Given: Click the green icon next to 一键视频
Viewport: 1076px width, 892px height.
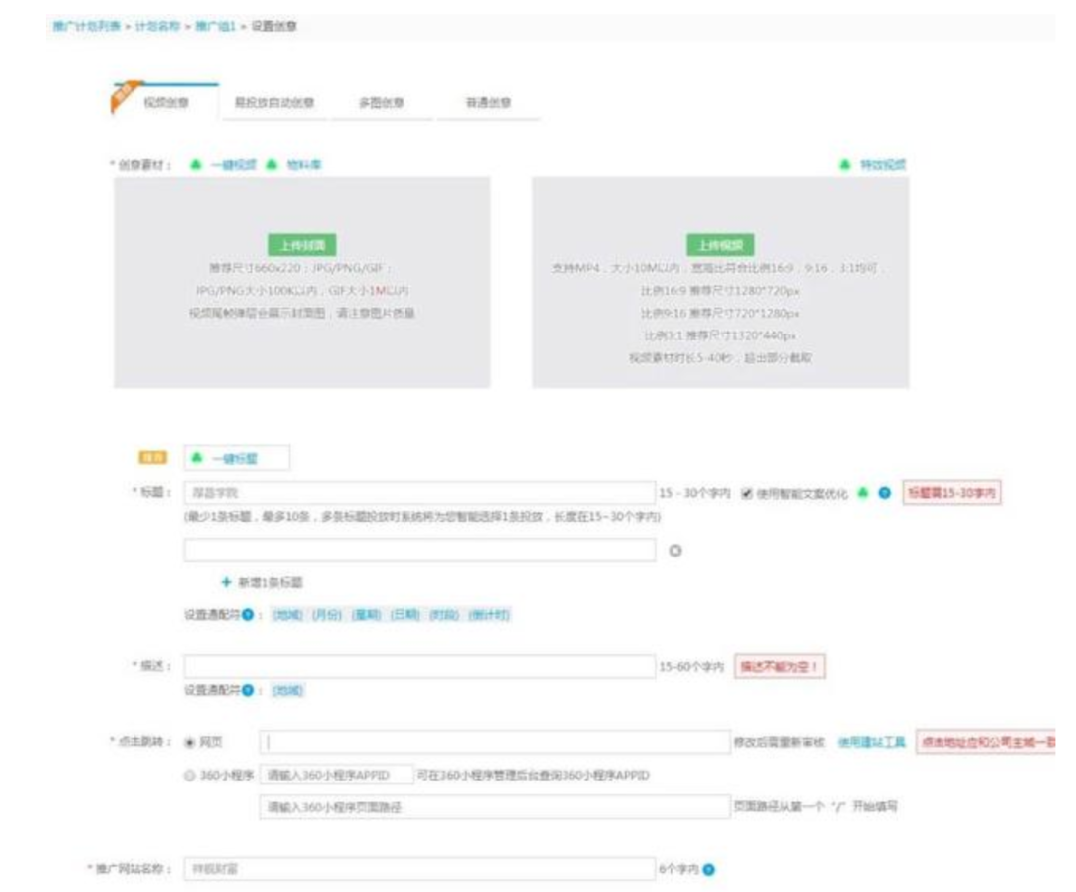Looking at the screenshot, I should (x=196, y=164).
